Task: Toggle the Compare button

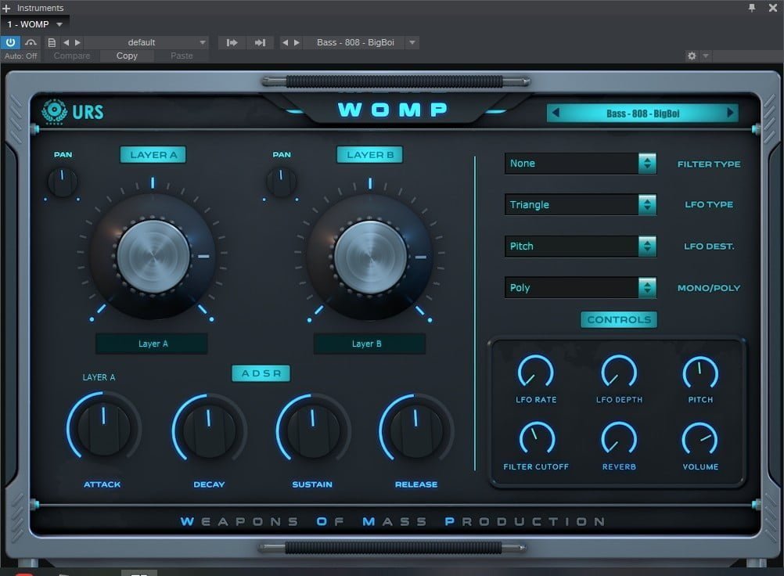Action: pos(72,56)
